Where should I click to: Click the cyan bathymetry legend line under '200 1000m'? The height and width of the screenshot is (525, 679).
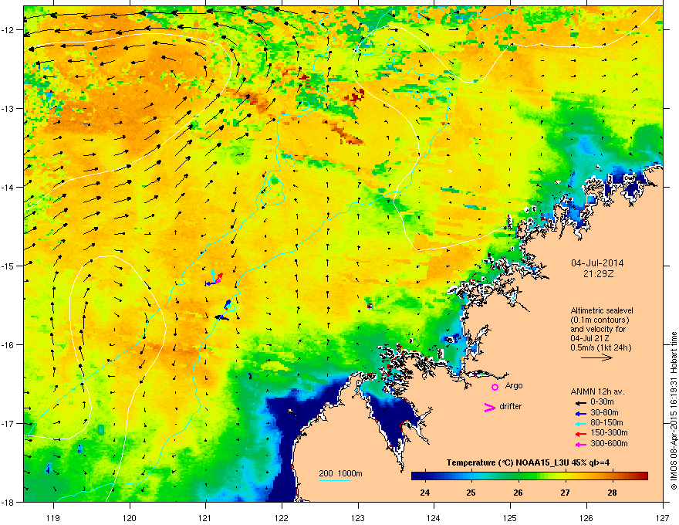click(334, 480)
